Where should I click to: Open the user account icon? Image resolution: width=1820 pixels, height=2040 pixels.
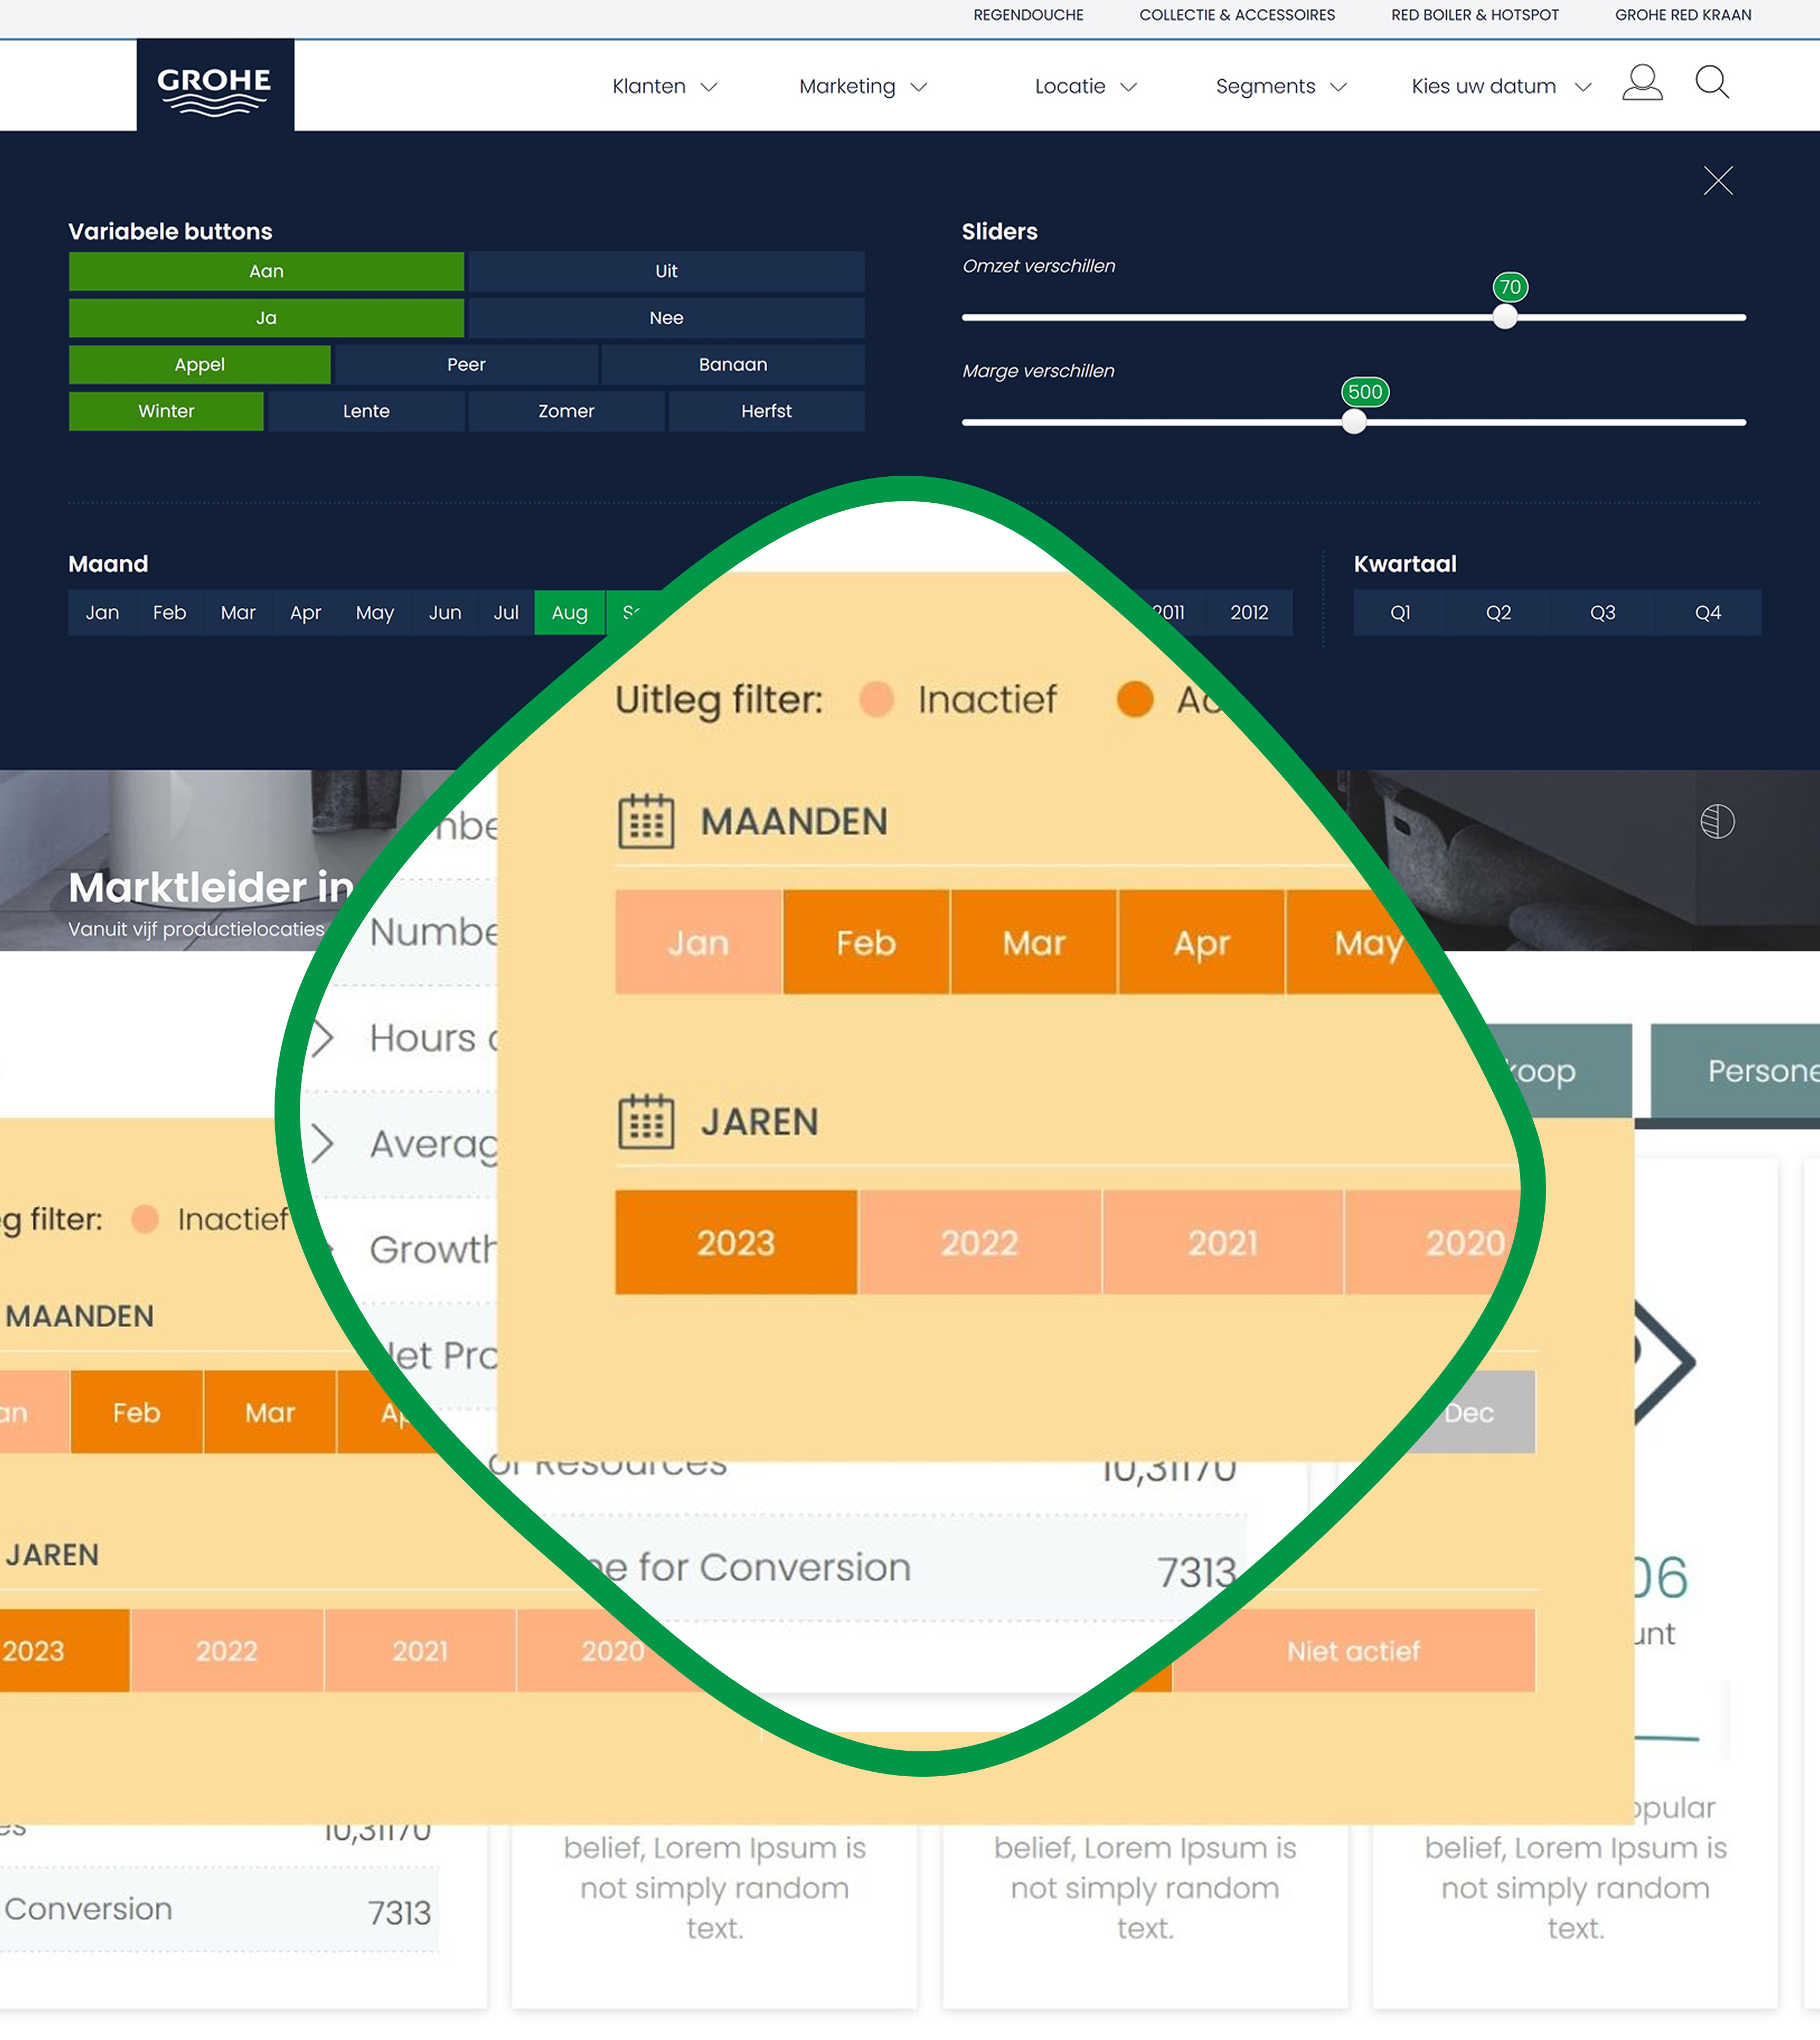[1642, 84]
